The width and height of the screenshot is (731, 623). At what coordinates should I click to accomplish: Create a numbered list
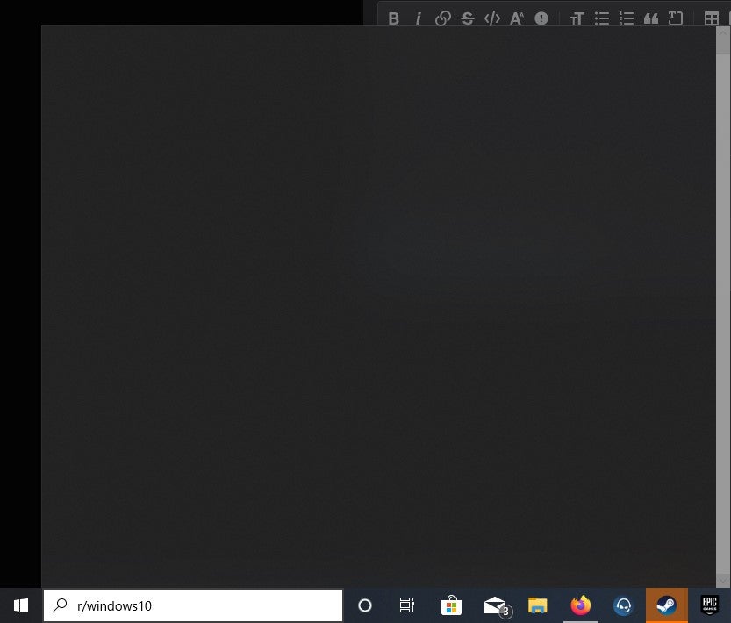[x=627, y=18]
